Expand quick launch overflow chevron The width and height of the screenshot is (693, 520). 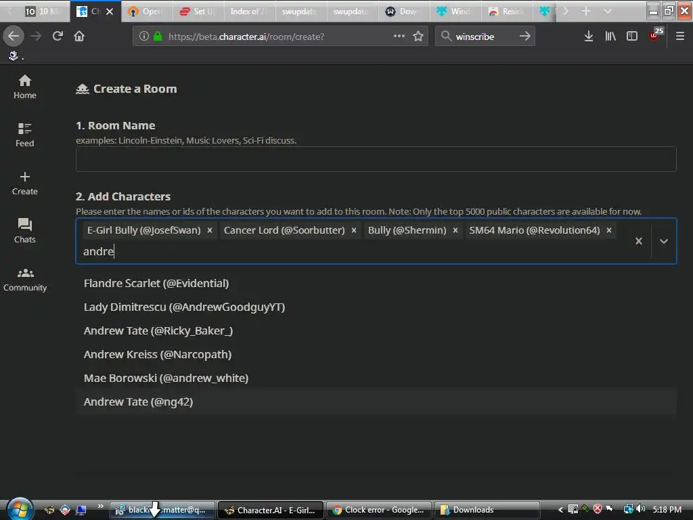[101, 506]
